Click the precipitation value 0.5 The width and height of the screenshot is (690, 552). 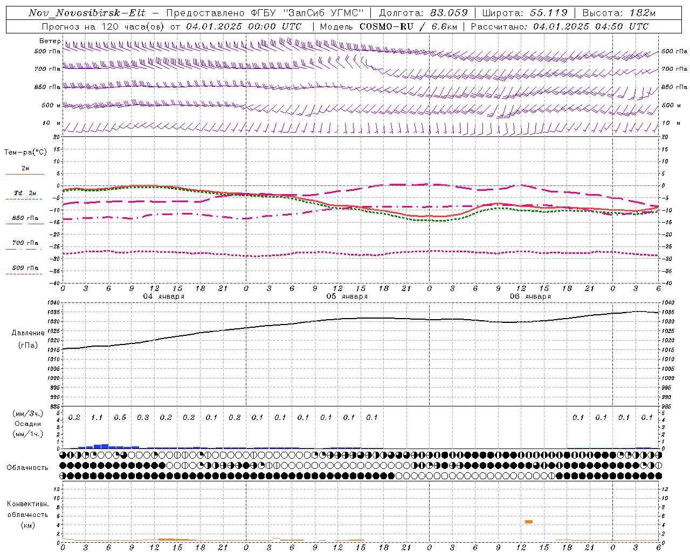pos(120,418)
